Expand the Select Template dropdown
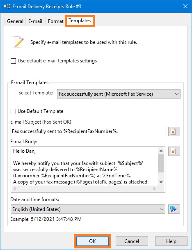 coord(119,94)
